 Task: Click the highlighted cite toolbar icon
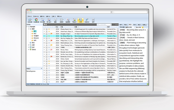tap(80, 20)
